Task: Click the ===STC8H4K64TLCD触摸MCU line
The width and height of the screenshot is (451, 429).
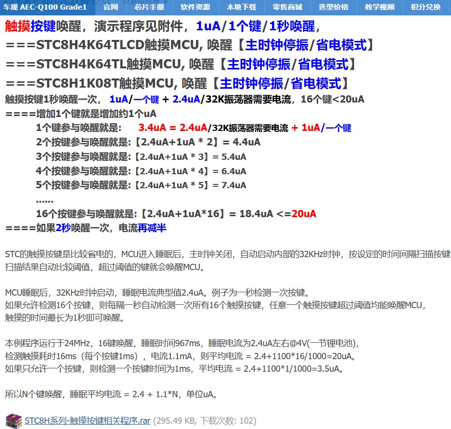Action: coord(190,45)
